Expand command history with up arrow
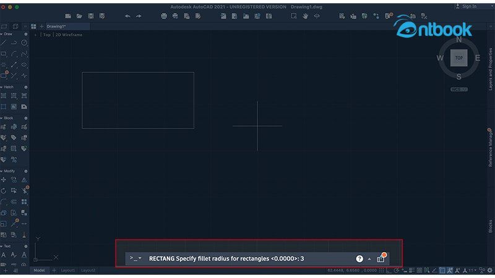This screenshot has width=495, height=278. coord(369,259)
